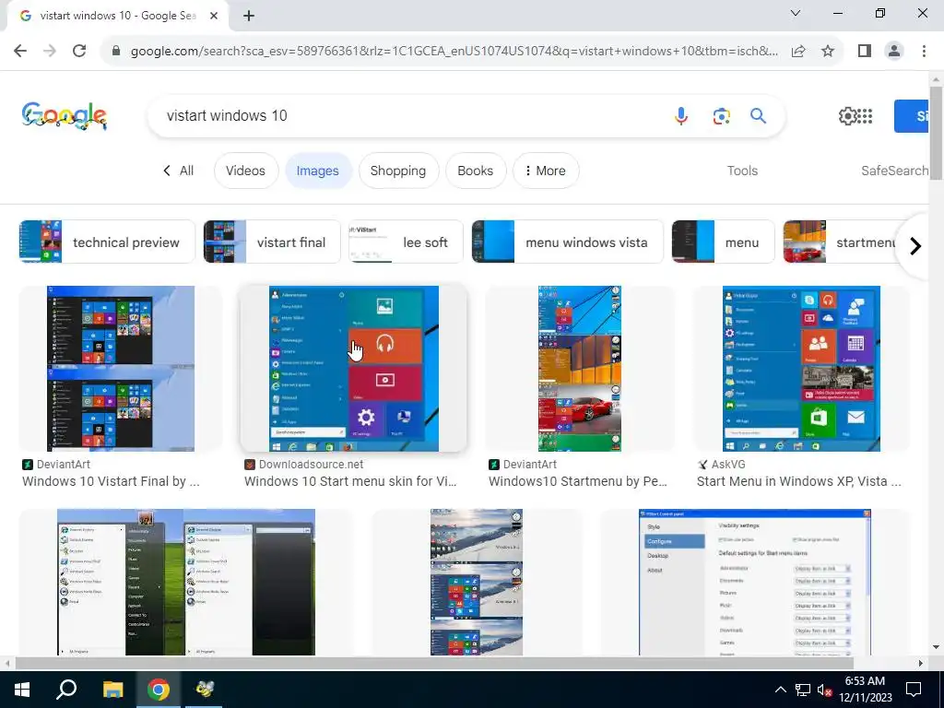This screenshot has height=708, width=944.
Task: Click the Chrome back arrow
Action: click(x=20, y=51)
